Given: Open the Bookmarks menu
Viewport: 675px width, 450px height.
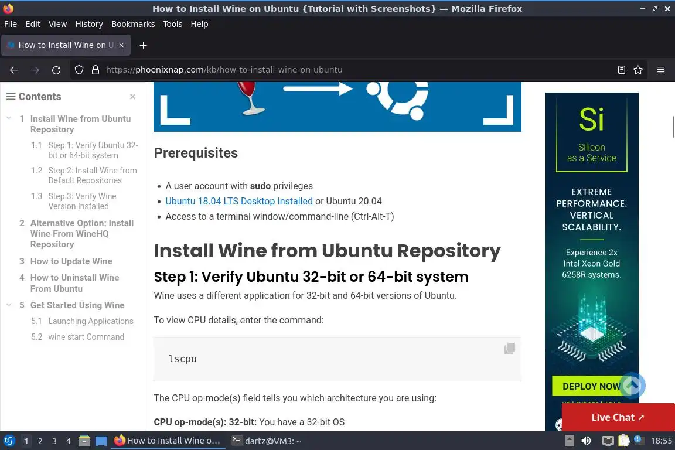Looking at the screenshot, I should [133, 24].
